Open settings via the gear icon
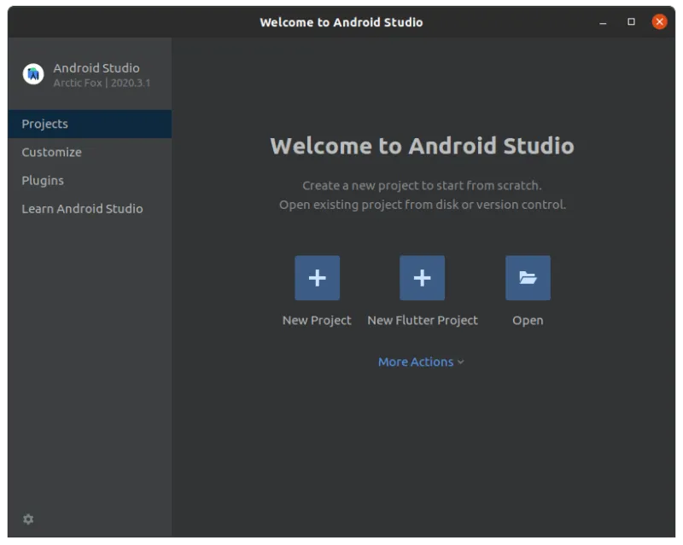The width and height of the screenshot is (683, 545). tap(28, 519)
